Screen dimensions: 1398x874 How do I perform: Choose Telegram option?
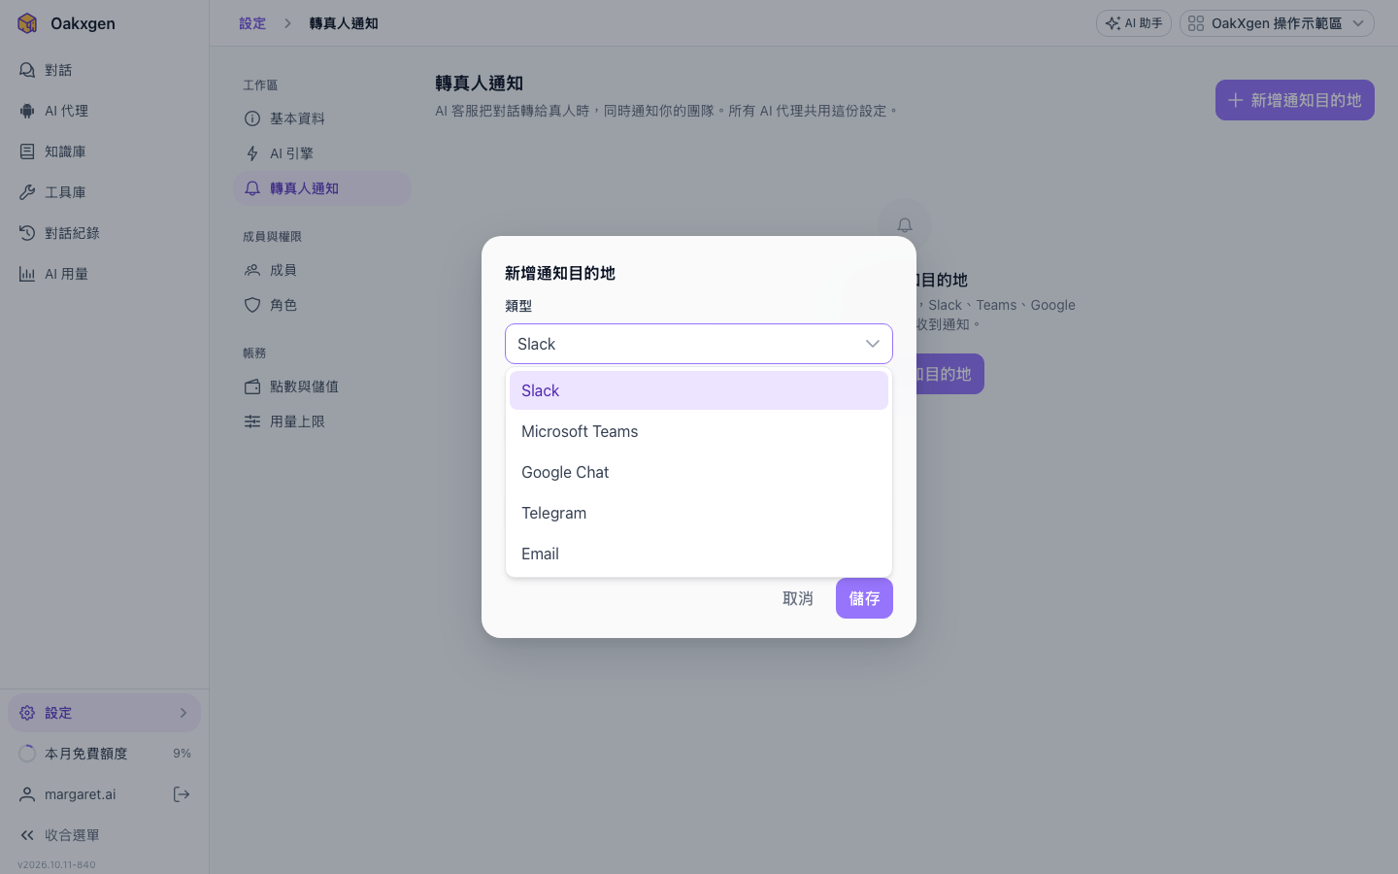click(x=699, y=513)
